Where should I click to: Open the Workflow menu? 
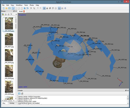point(19,5)
